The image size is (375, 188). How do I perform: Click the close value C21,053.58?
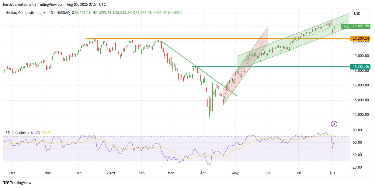pos(143,13)
